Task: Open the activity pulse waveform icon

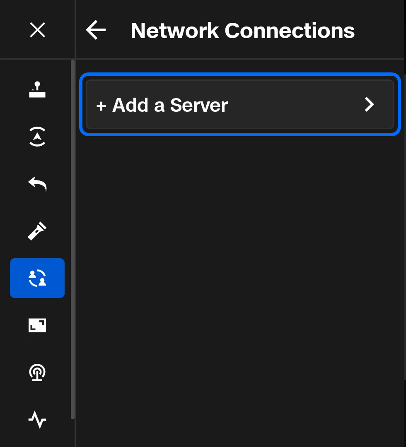Action: tap(37, 420)
